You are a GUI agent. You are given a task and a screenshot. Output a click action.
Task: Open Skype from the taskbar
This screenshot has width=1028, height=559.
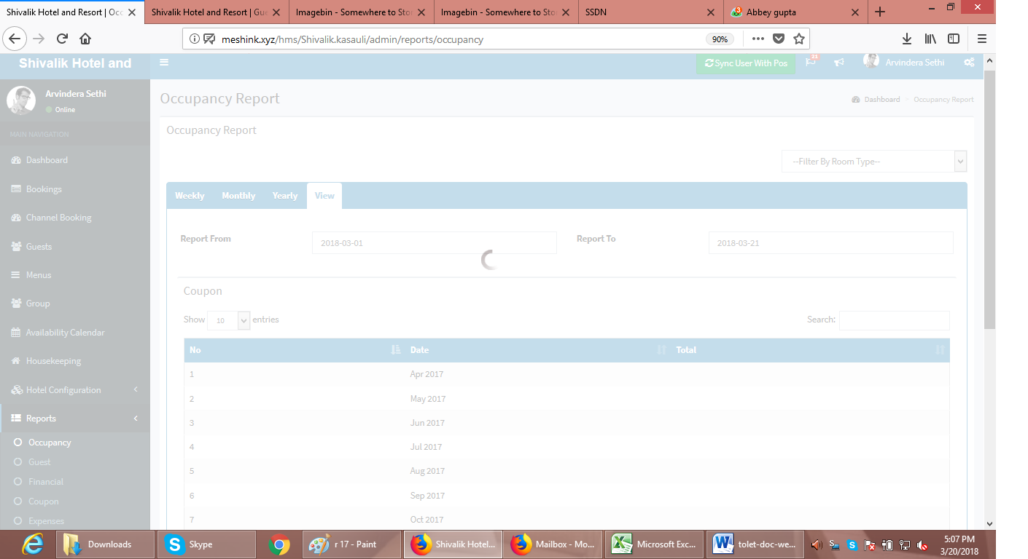tap(206, 544)
